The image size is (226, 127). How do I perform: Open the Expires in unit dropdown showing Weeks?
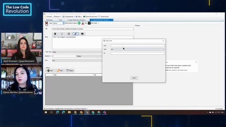[89, 56]
